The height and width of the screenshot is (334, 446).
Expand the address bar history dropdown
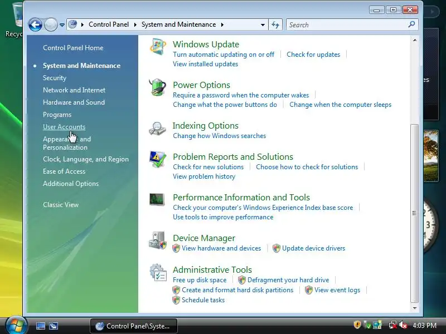tap(263, 24)
